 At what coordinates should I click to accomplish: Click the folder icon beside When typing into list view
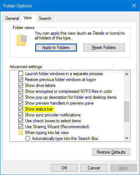coord(21,133)
